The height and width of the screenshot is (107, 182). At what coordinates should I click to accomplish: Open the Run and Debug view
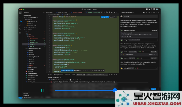(x=20, y=25)
